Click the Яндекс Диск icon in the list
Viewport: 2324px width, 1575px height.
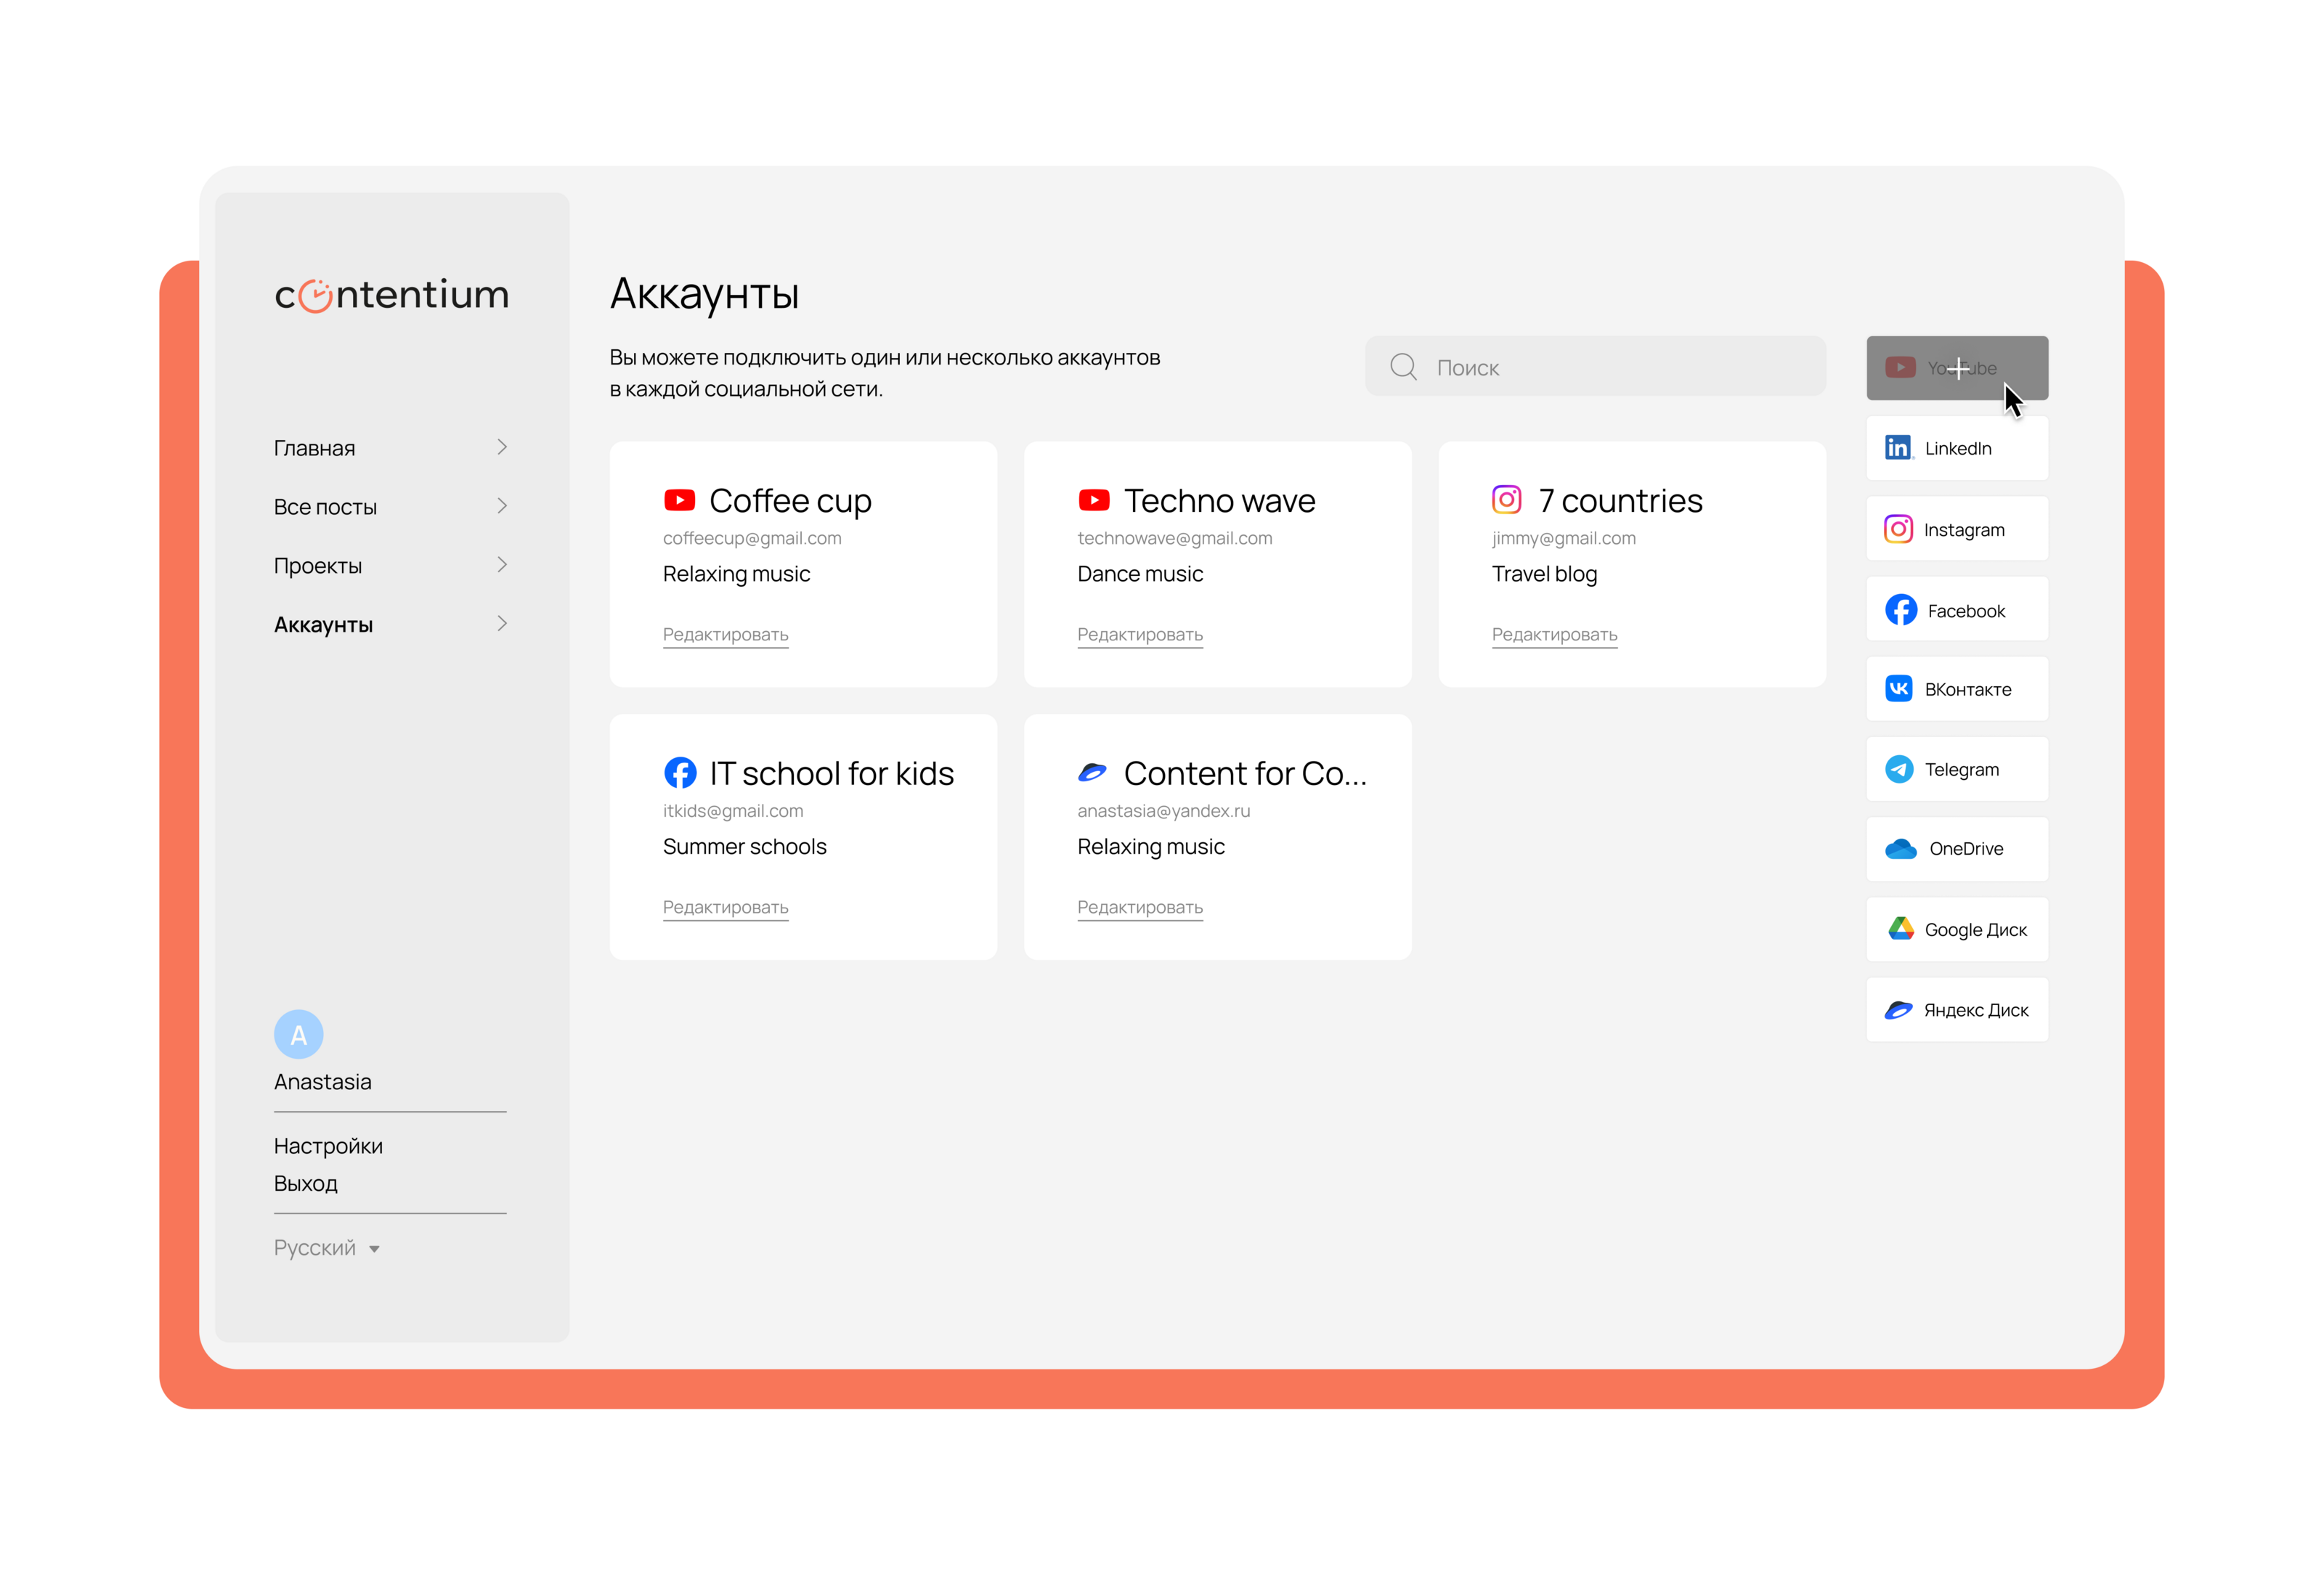pos(1898,1009)
